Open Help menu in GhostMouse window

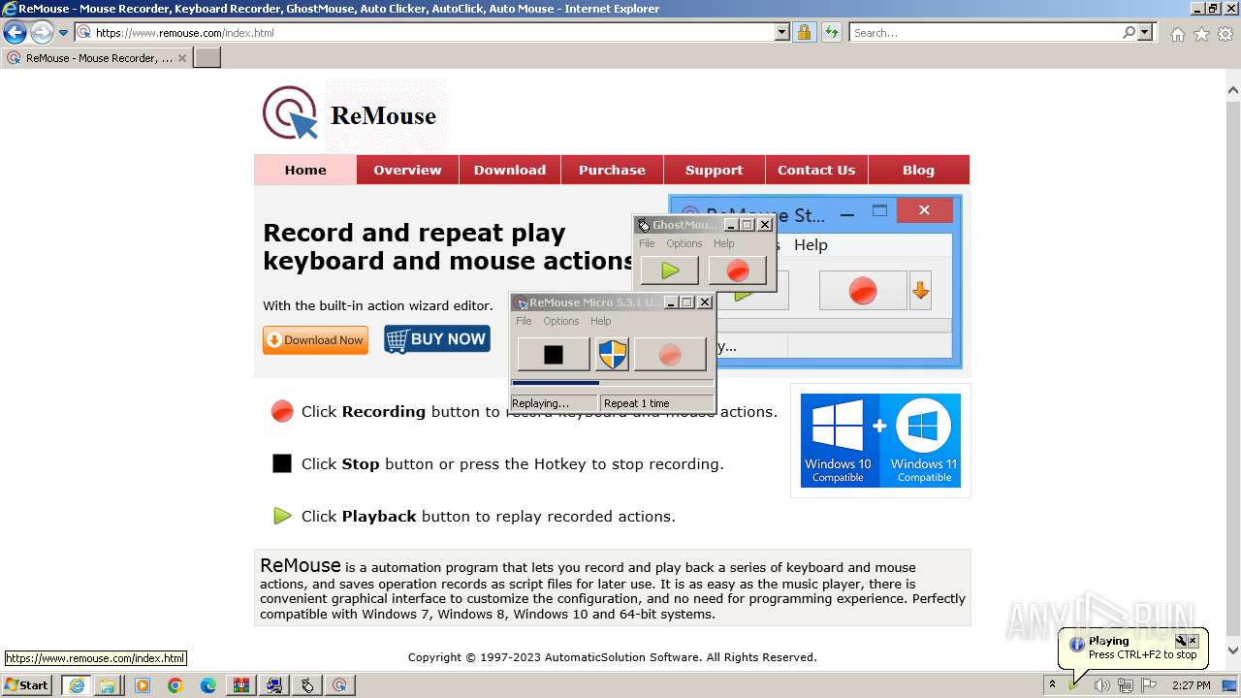pos(724,243)
